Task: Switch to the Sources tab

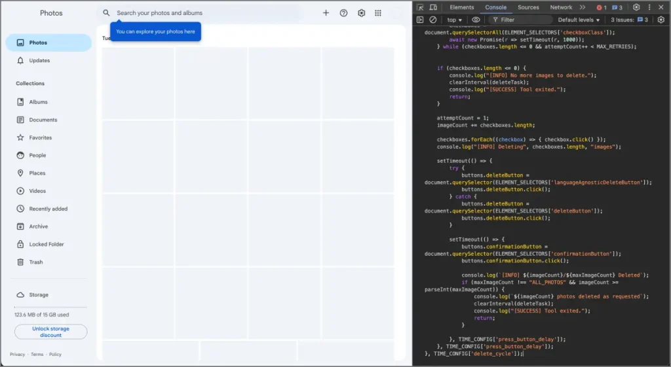Action: pyautogui.click(x=529, y=7)
